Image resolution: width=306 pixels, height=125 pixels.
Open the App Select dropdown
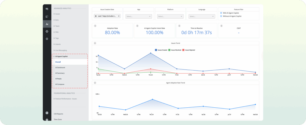[x=139, y=16]
